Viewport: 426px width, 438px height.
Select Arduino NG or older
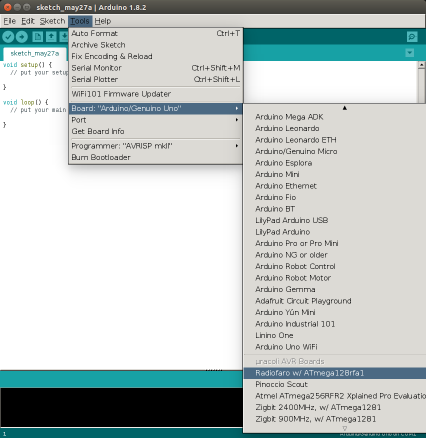[334, 255]
